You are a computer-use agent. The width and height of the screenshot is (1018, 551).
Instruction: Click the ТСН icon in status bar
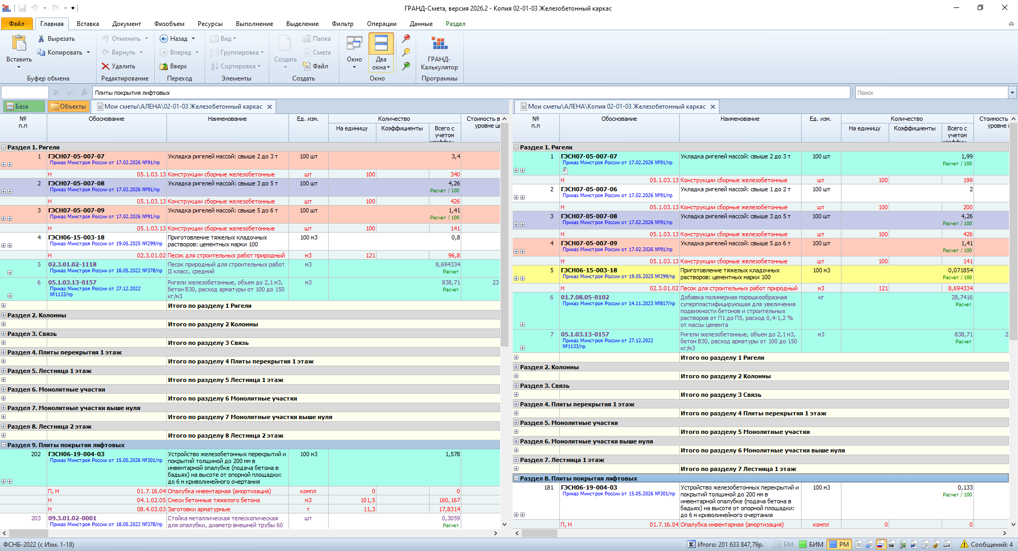click(892, 544)
